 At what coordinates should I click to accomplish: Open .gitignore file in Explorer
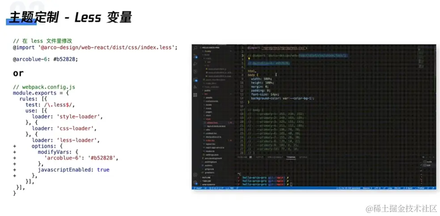pos(209,169)
